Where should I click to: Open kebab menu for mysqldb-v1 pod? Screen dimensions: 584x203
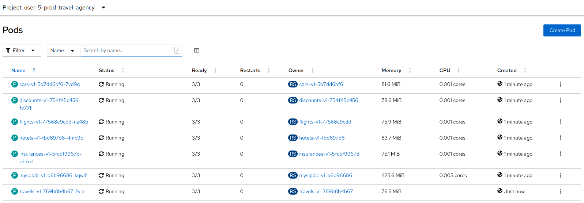[560, 175]
